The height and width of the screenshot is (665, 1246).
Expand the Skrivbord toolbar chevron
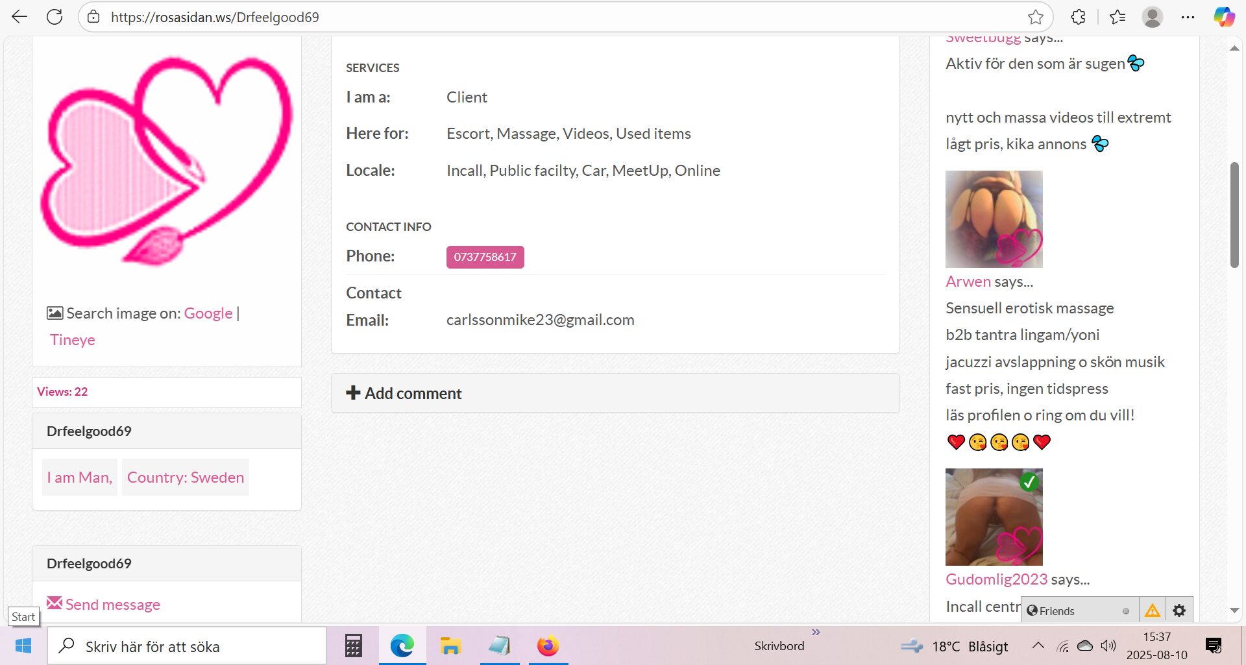816,632
